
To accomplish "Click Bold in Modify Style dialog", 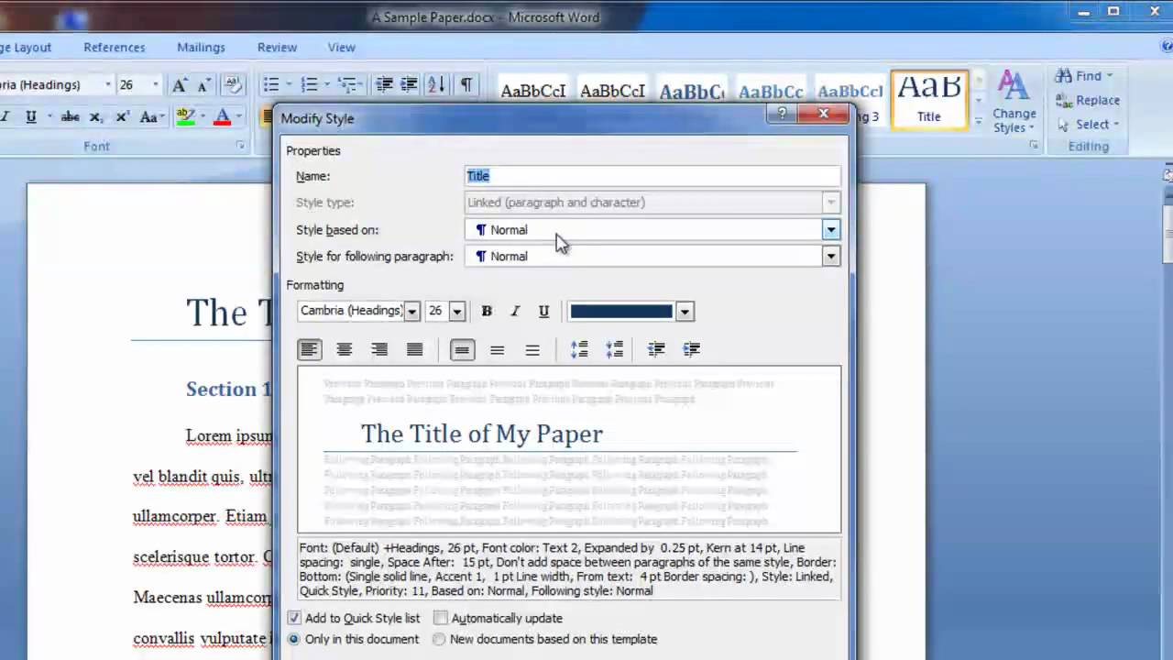I will (x=487, y=312).
